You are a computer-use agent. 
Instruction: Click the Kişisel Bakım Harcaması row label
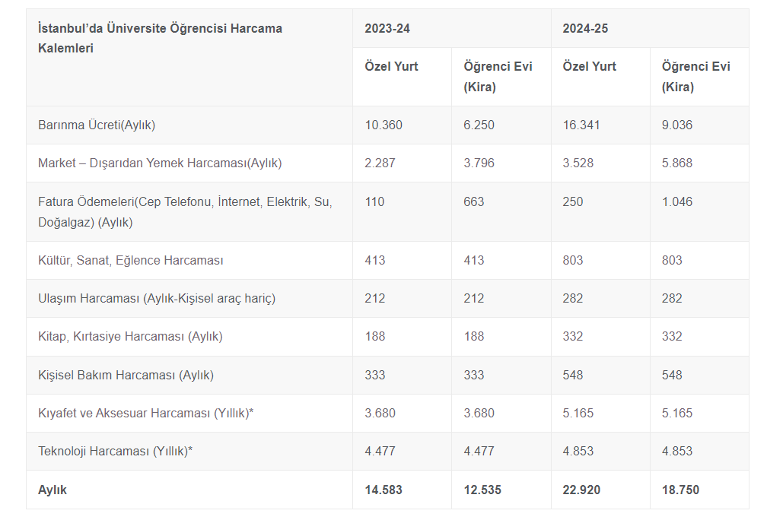[126, 375]
